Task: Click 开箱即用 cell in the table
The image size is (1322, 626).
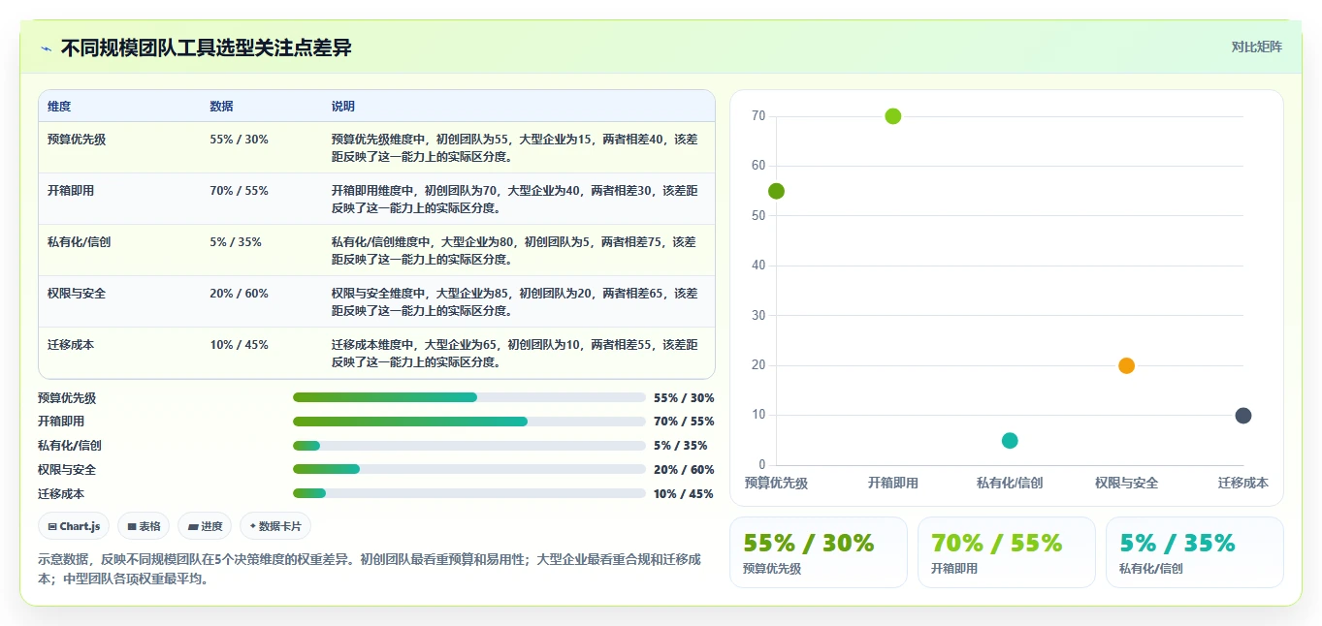Action: click(x=71, y=191)
